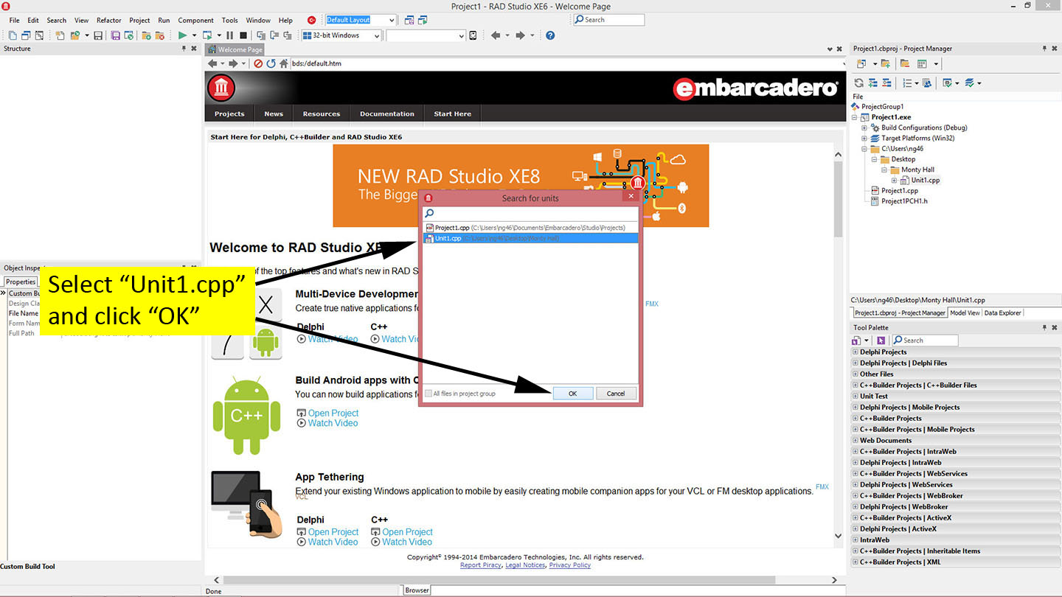1062x597 pixels.
Task: Select Project1.cpp in Project Manager tree
Action: pyautogui.click(x=900, y=191)
